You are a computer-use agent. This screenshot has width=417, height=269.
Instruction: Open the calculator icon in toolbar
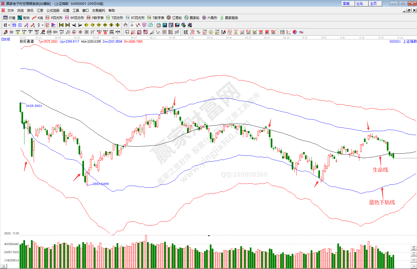tap(165, 25)
